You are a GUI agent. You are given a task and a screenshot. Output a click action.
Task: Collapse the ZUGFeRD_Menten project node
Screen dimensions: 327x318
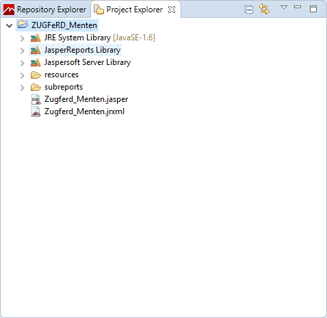point(9,25)
